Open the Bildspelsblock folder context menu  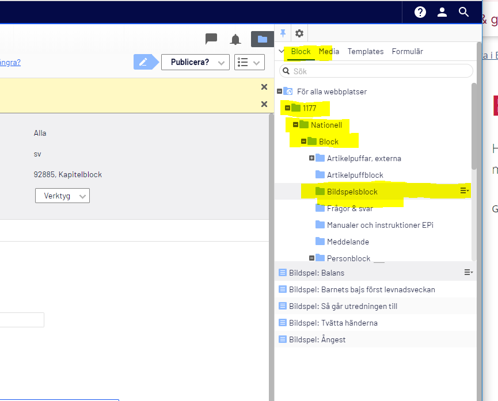464,191
